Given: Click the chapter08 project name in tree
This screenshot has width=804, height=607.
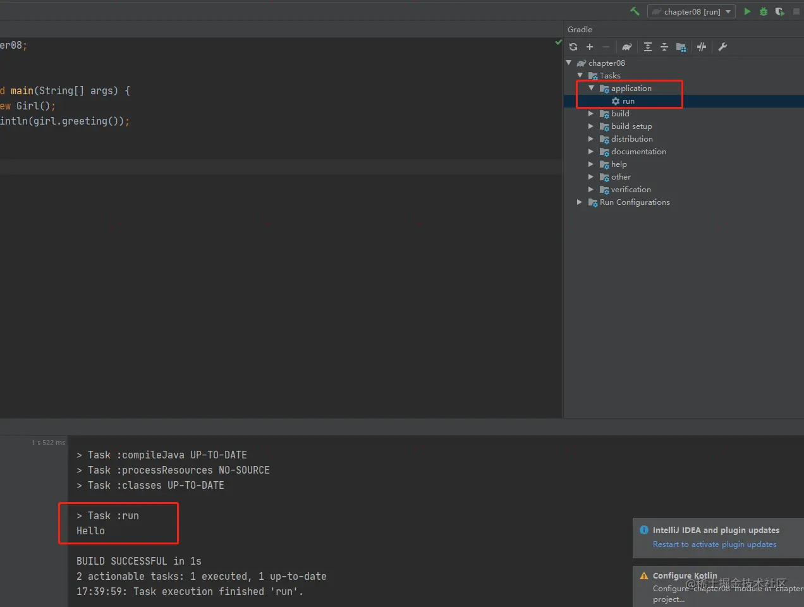Looking at the screenshot, I should [x=607, y=63].
